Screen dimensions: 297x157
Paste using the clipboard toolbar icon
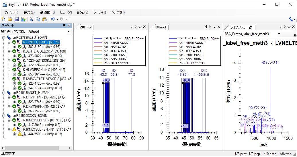coord(45,19)
